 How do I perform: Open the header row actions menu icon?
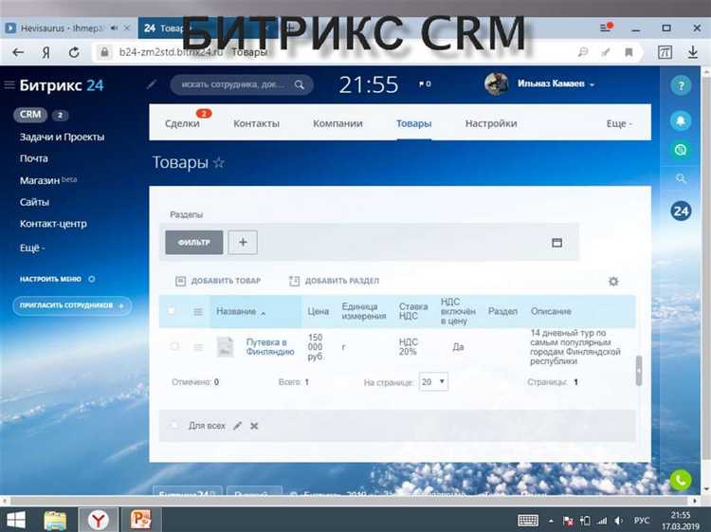(x=198, y=312)
